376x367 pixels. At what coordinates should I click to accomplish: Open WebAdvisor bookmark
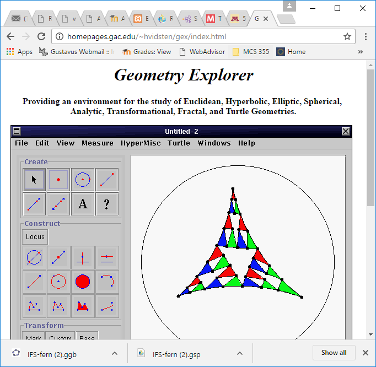point(202,52)
